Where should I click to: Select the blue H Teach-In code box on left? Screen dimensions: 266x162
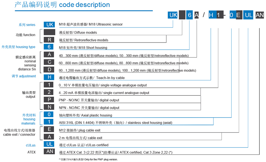(49, 77)
